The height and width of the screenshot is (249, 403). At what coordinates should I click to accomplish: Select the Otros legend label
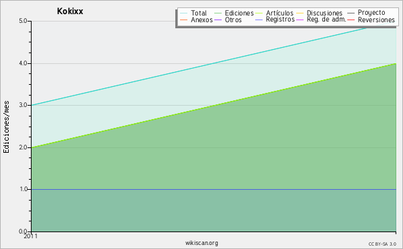click(x=233, y=20)
